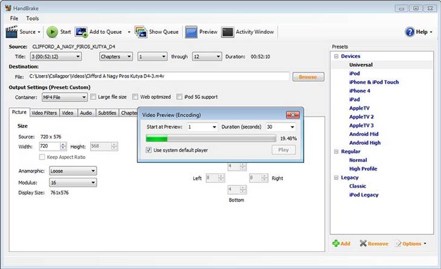441x269 pixels.
Task: Select the iPhone 4 preset
Action: click(x=359, y=91)
